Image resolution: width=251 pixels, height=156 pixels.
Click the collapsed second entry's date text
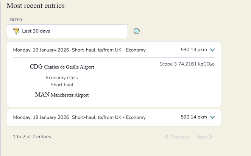click(41, 117)
